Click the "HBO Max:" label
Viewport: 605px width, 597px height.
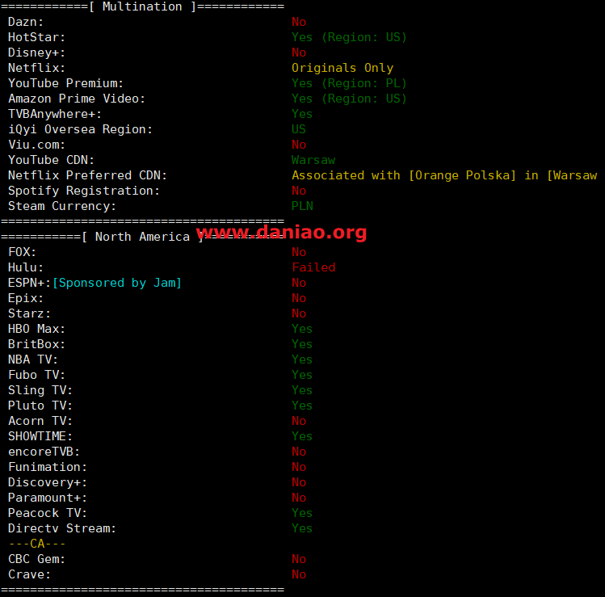click(x=36, y=329)
